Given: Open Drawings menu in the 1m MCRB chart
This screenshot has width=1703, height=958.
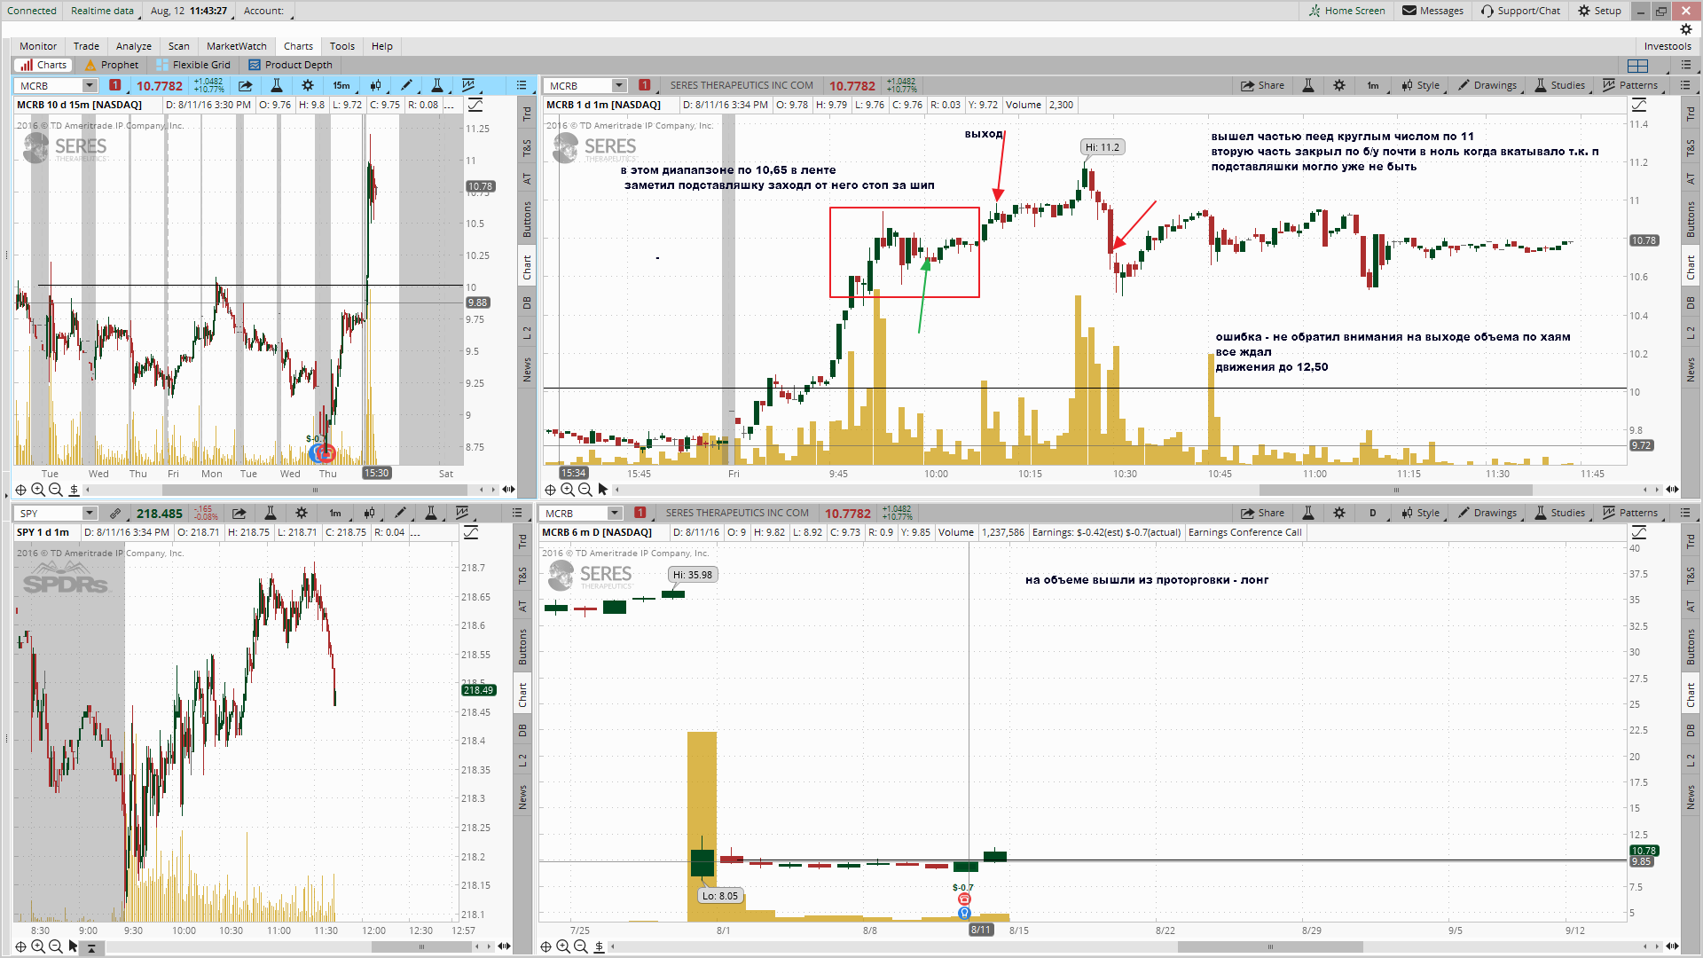Looking at the screenshot, I should (1488, 86).
